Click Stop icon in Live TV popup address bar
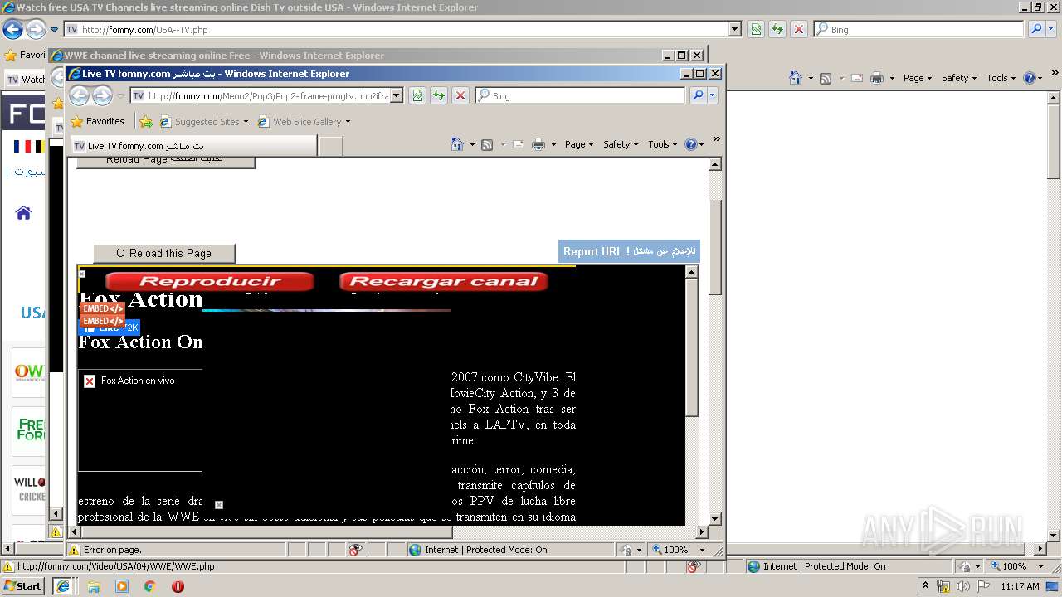 [460, 96]
